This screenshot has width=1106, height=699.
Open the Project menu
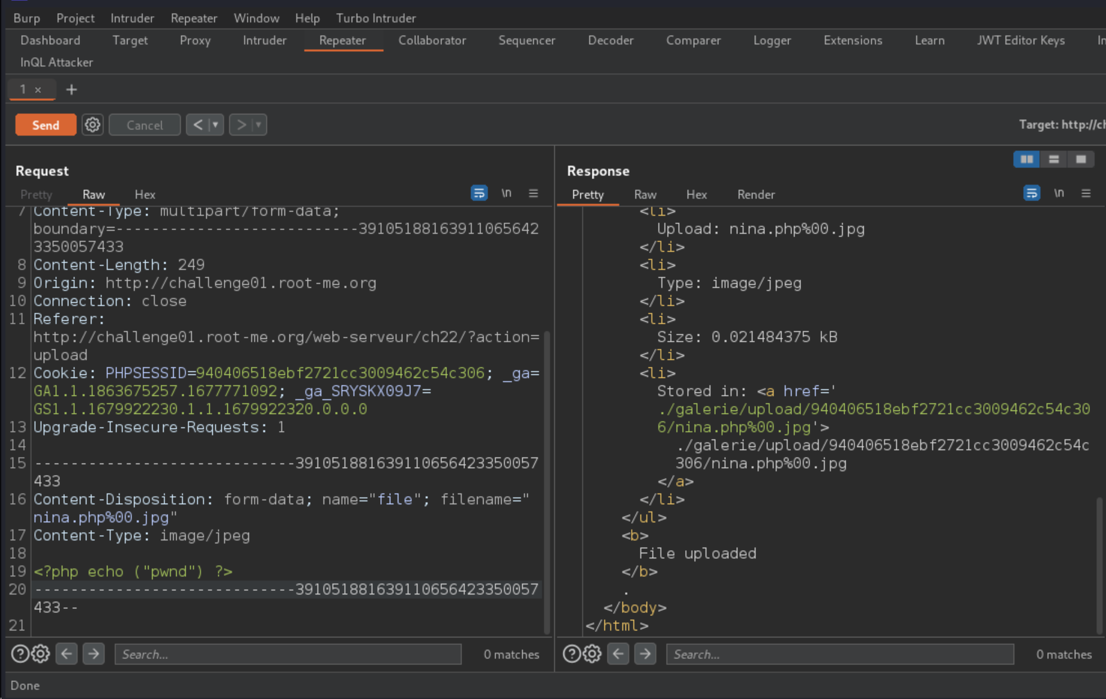75,18
